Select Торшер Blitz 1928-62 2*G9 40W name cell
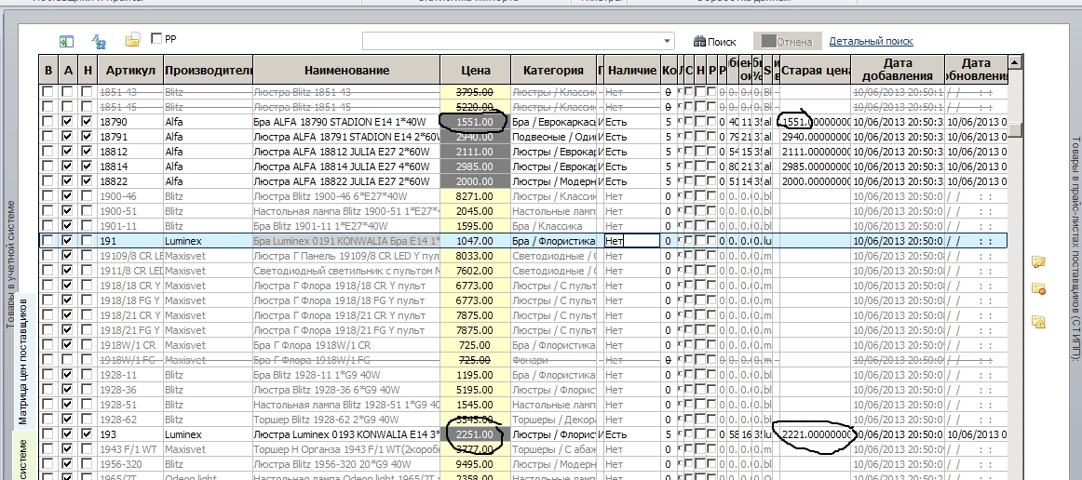 [346, 420]
